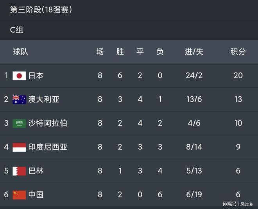Open the 印度尼西亚 team name
258x209 pixels.
tap(48, 147)
